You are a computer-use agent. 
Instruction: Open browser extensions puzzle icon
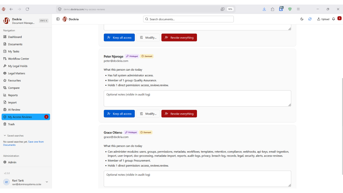(x=273, y=9)
